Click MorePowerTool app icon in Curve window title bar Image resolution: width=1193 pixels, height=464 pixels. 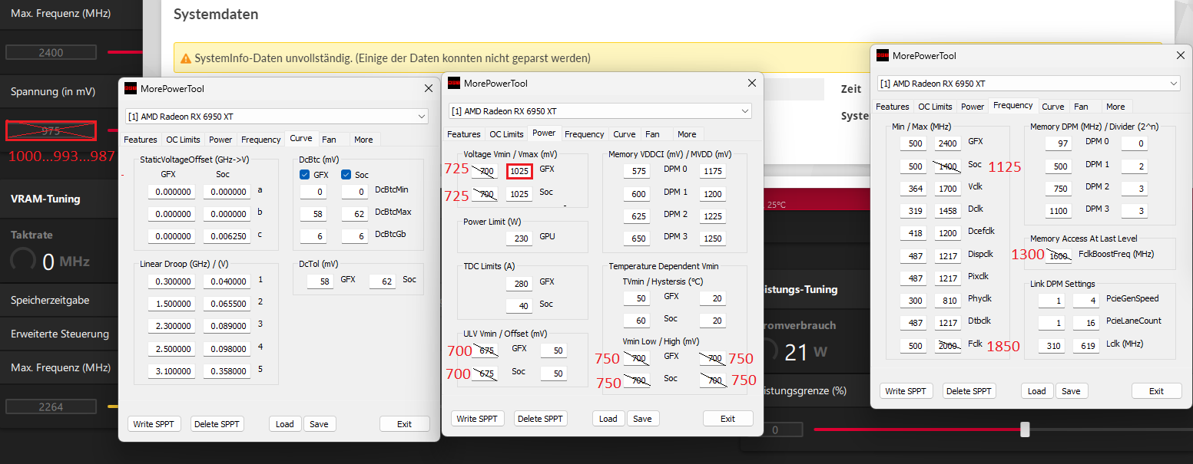[131, 88]
